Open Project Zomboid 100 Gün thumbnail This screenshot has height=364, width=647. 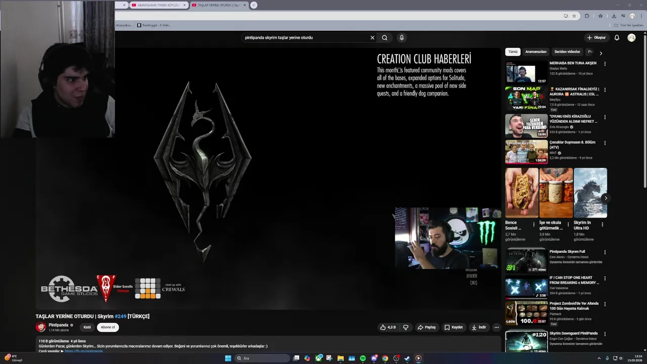coord(526,313)
